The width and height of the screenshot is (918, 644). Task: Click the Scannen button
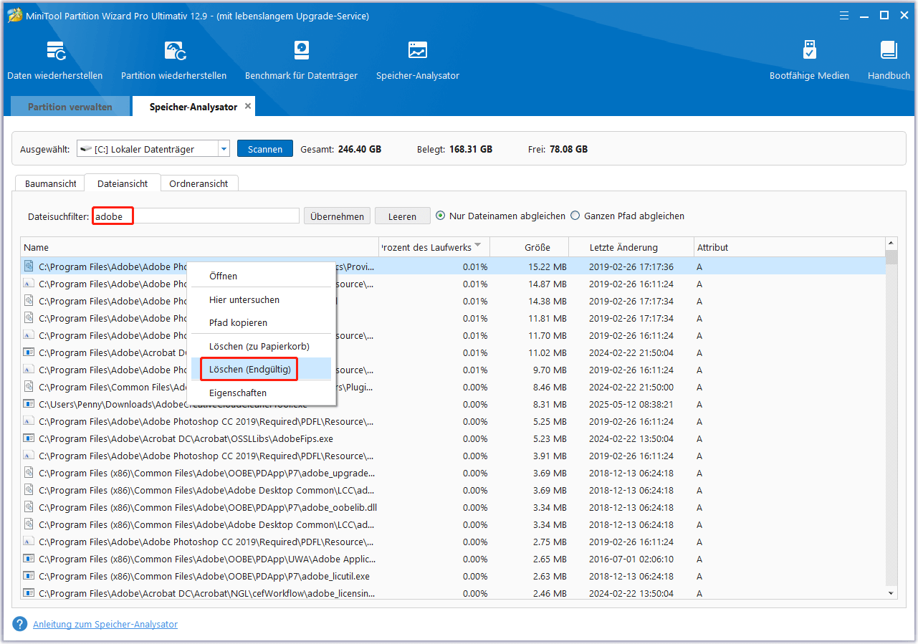(265, 149)
